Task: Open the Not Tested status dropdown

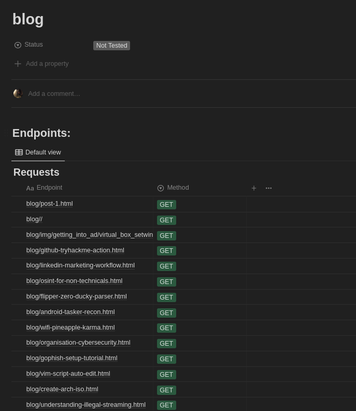Action: 111,46
